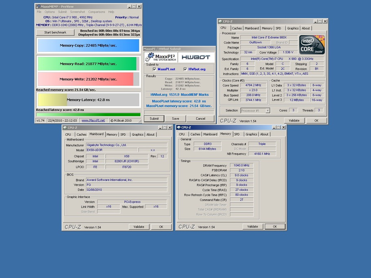Image resolution: width=371 pixels, height=278 pixels.
Task: Click the Start benchmark button
Action: pyautogui.click(x=55, y=33)
